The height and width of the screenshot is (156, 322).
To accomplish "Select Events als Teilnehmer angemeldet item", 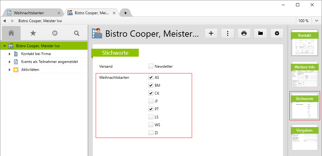I will (x=49, y=62).
